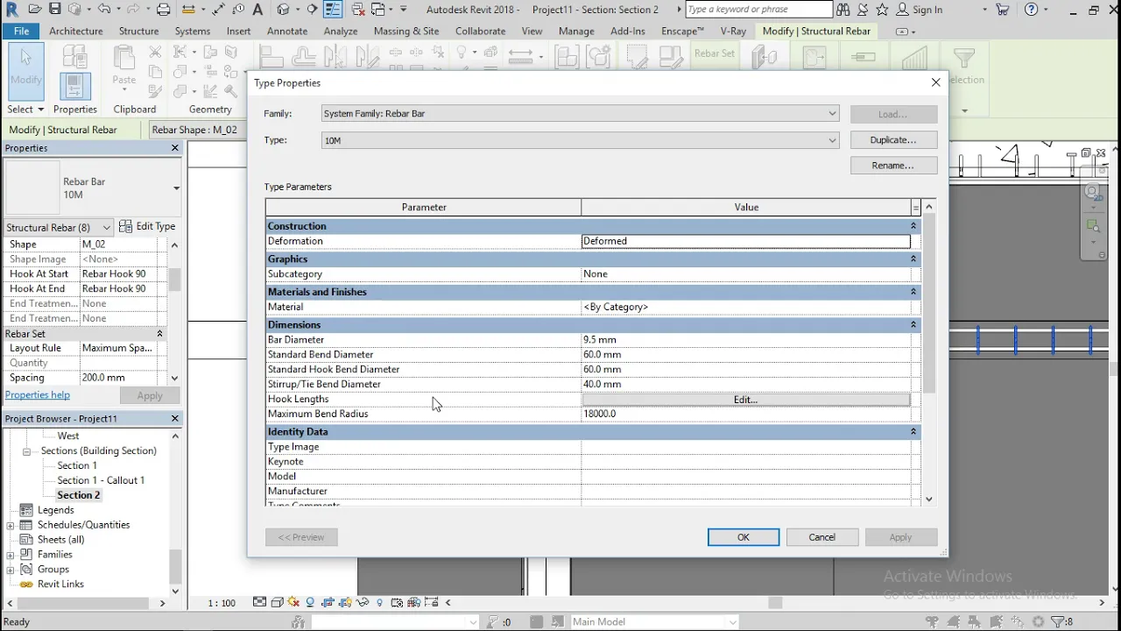Click Sign In in the title bar
Viewport: 1121px width, 631px height.
[x=927, y=10]
